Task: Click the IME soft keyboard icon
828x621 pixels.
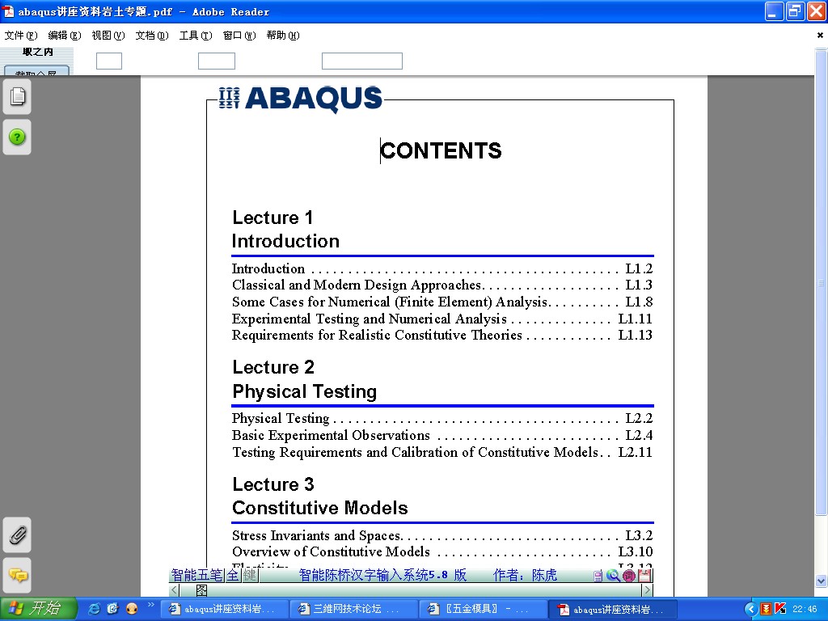Action: 598,576
